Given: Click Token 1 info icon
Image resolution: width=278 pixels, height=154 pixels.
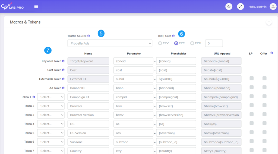Looking at the screenshot, I should (34, 97).
